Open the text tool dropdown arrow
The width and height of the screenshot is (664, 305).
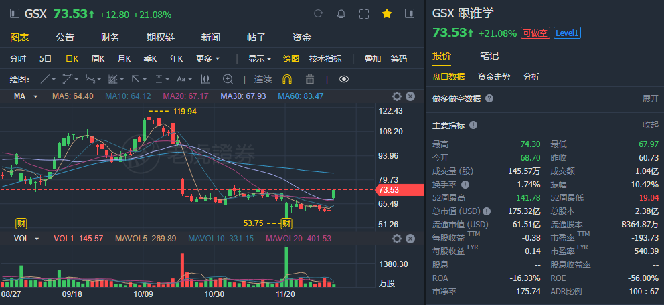click(x=190, y=79)
